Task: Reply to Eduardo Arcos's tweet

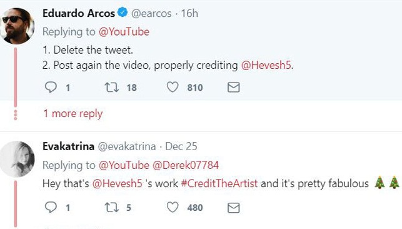Action: (x=51, y=87)
